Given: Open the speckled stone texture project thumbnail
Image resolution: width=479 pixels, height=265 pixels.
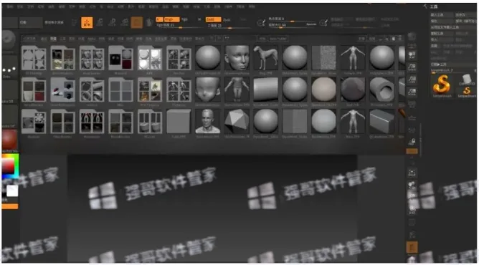Looking at the screenshot, I should pos(324,57).
